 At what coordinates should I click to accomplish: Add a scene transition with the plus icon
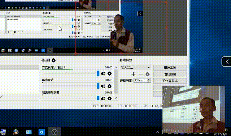[x=134, y=74]
